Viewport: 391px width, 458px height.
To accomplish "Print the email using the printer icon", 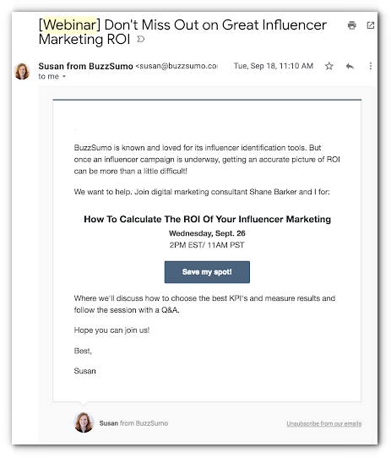I will click(x=352, y=25).
